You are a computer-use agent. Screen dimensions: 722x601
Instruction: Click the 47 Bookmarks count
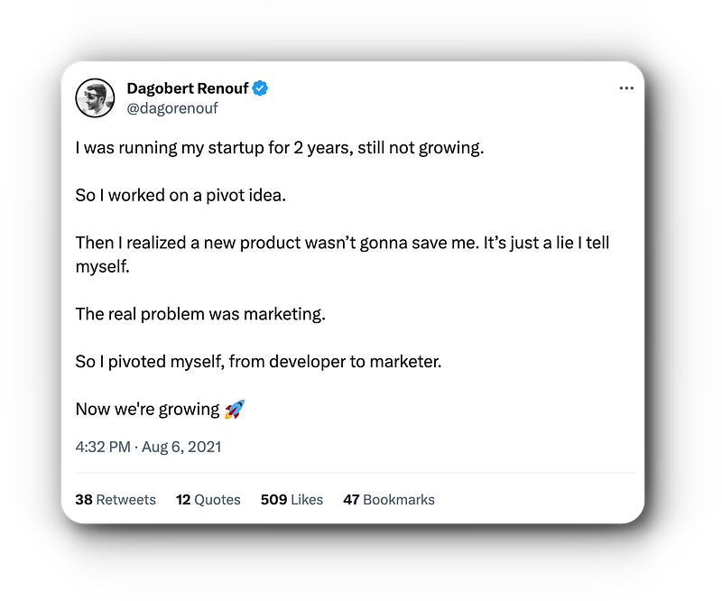[x=388, y=499]
